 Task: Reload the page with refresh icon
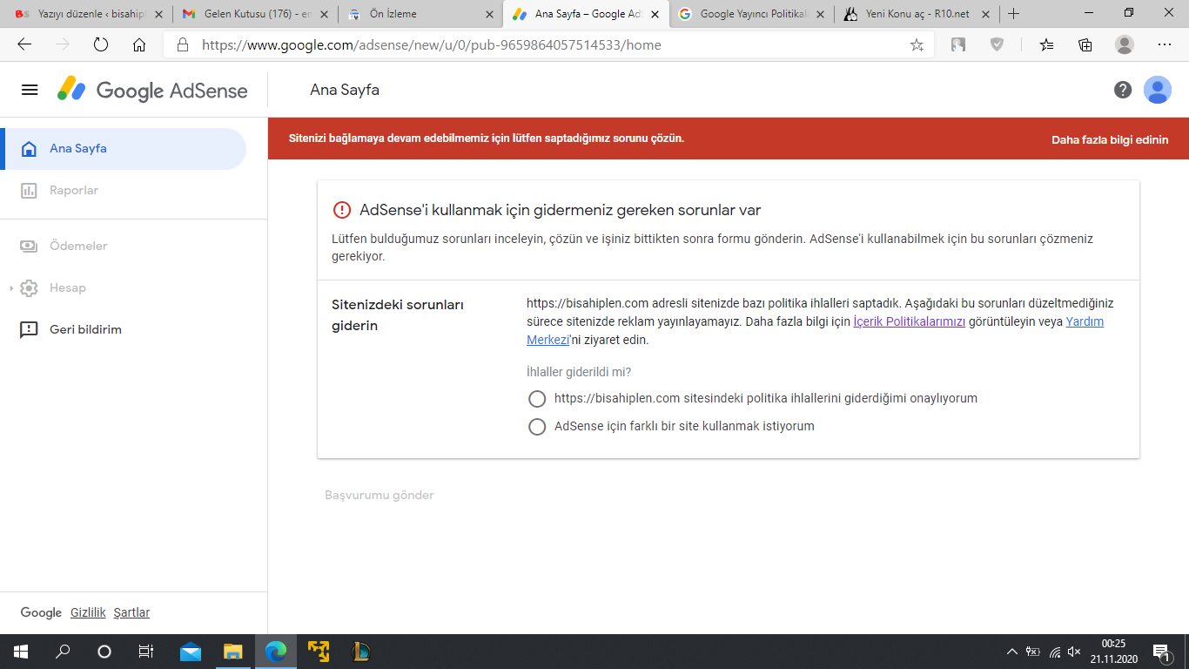(x=101, y=44)
